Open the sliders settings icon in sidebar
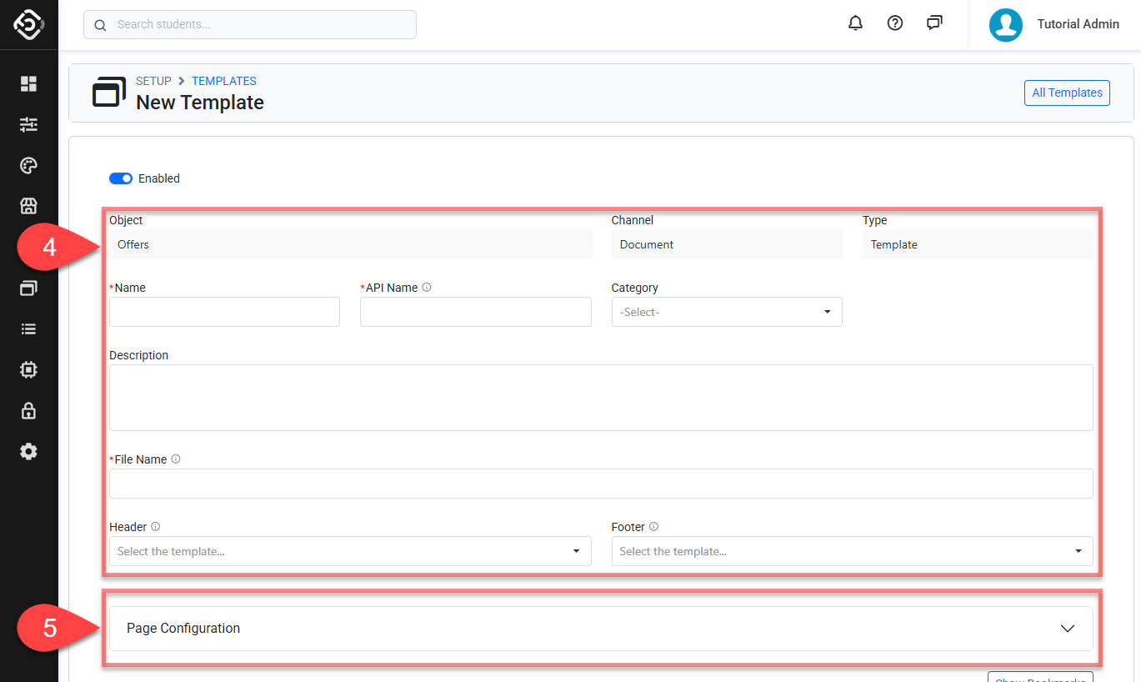This screenshot has width=1141, height=682. tap(29, 124)
